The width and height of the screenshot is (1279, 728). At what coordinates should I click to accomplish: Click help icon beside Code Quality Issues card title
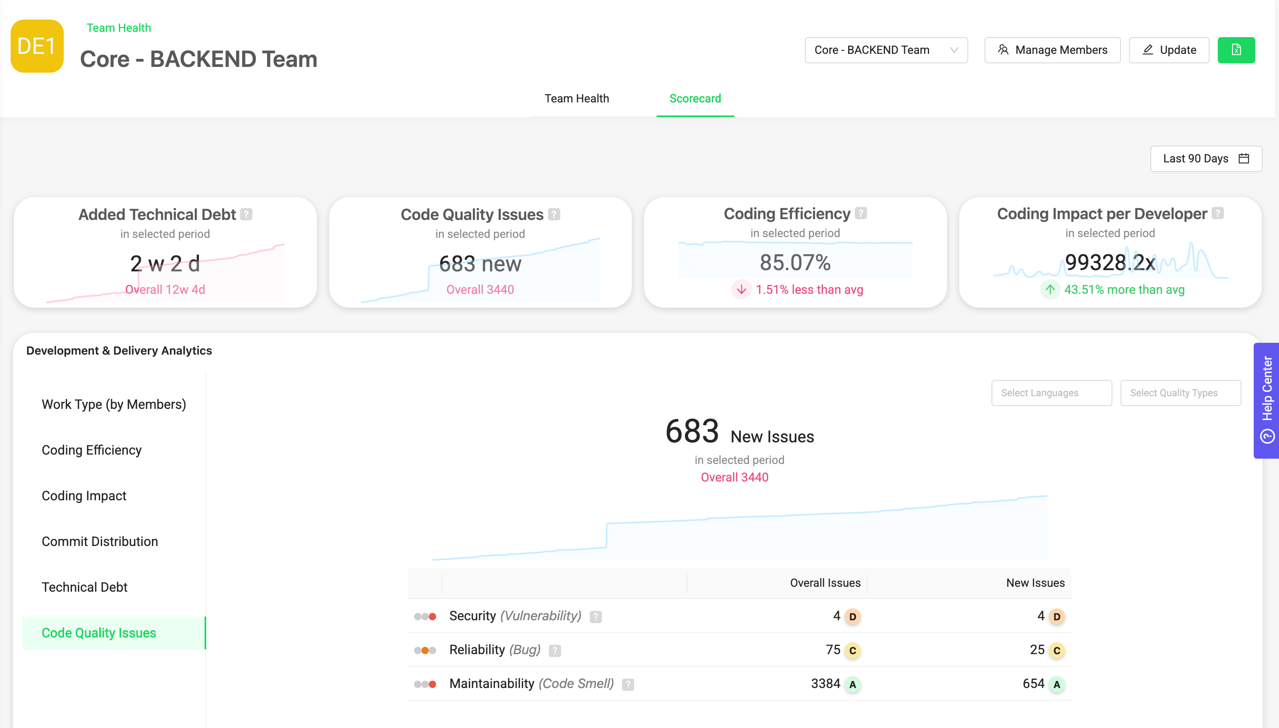click(554, 215)
